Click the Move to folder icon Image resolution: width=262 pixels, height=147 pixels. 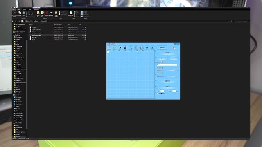(x=38, y=13)
